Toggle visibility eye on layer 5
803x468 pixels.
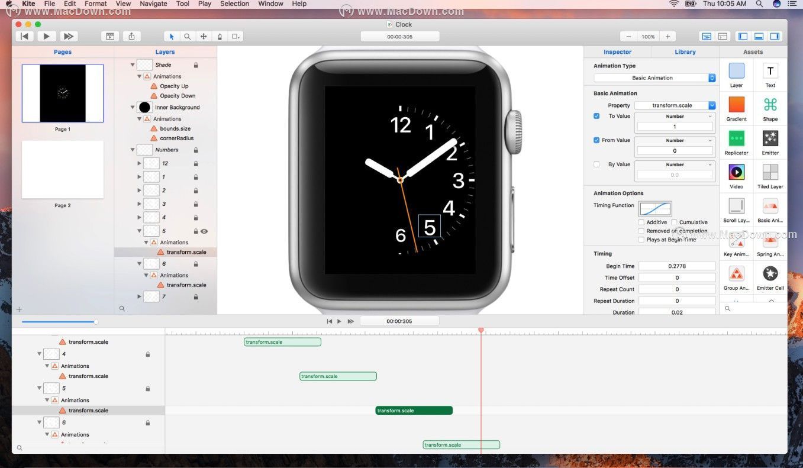[x=204, y=231]
